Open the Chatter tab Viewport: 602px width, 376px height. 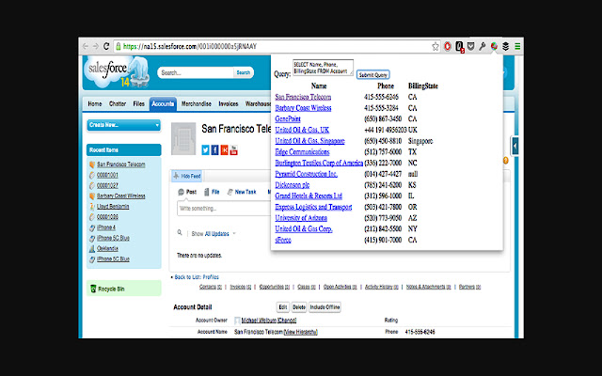(118, 103)
